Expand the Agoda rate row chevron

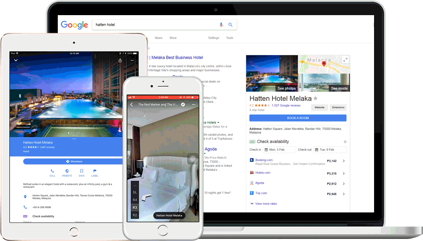[344, 184]
